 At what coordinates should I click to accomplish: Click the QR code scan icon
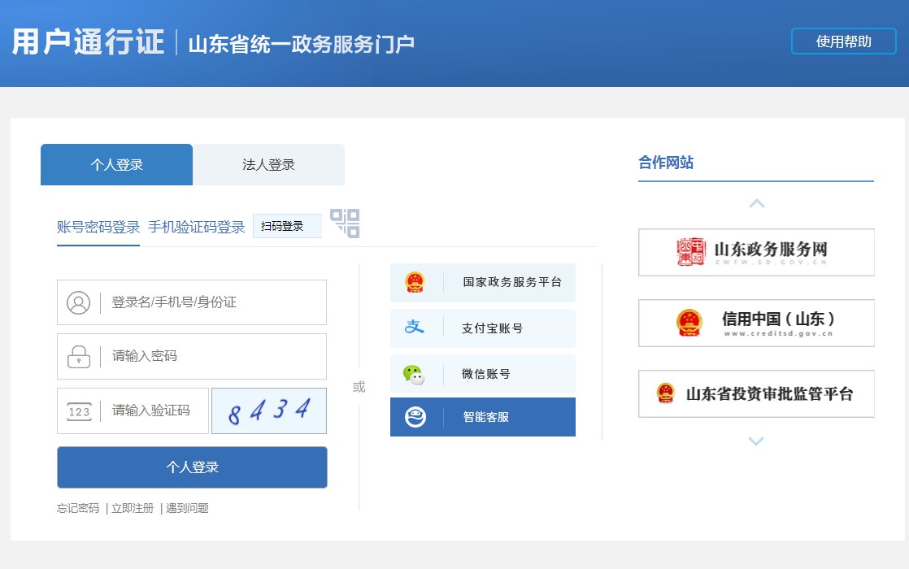pyautogui.click(x=345, y=224)
